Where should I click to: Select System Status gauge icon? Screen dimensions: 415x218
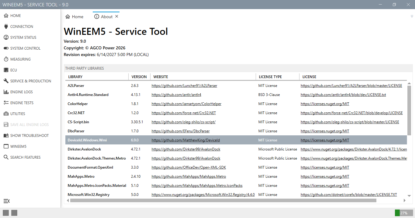tap(6, 37)
